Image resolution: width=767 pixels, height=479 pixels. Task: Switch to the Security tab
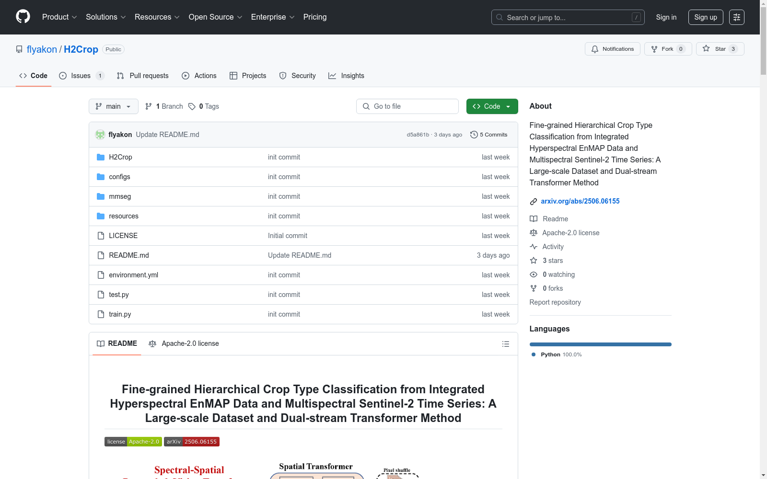(x=297, y=76)
